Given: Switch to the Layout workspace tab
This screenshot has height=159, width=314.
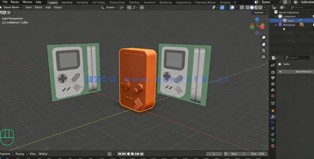Looking at the screenshot, I should point(53,3).
